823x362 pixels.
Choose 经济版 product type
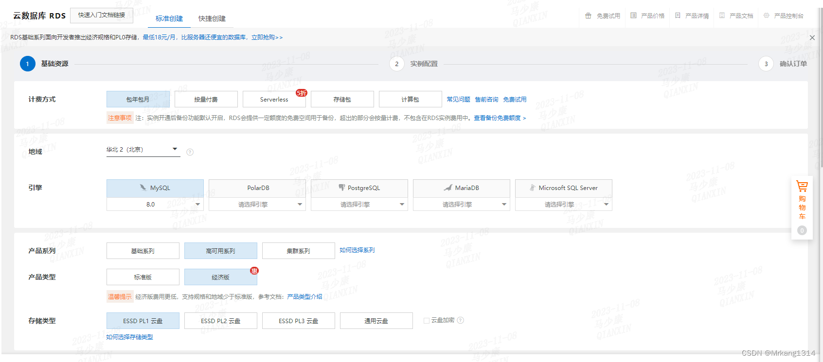[221, 277]
